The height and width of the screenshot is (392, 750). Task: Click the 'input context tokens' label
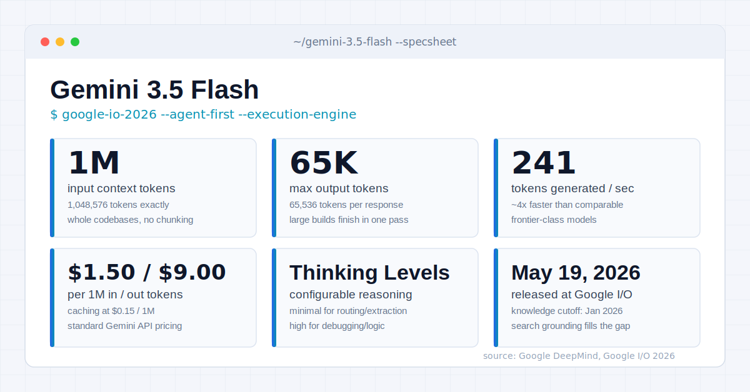tap(121, 189)
